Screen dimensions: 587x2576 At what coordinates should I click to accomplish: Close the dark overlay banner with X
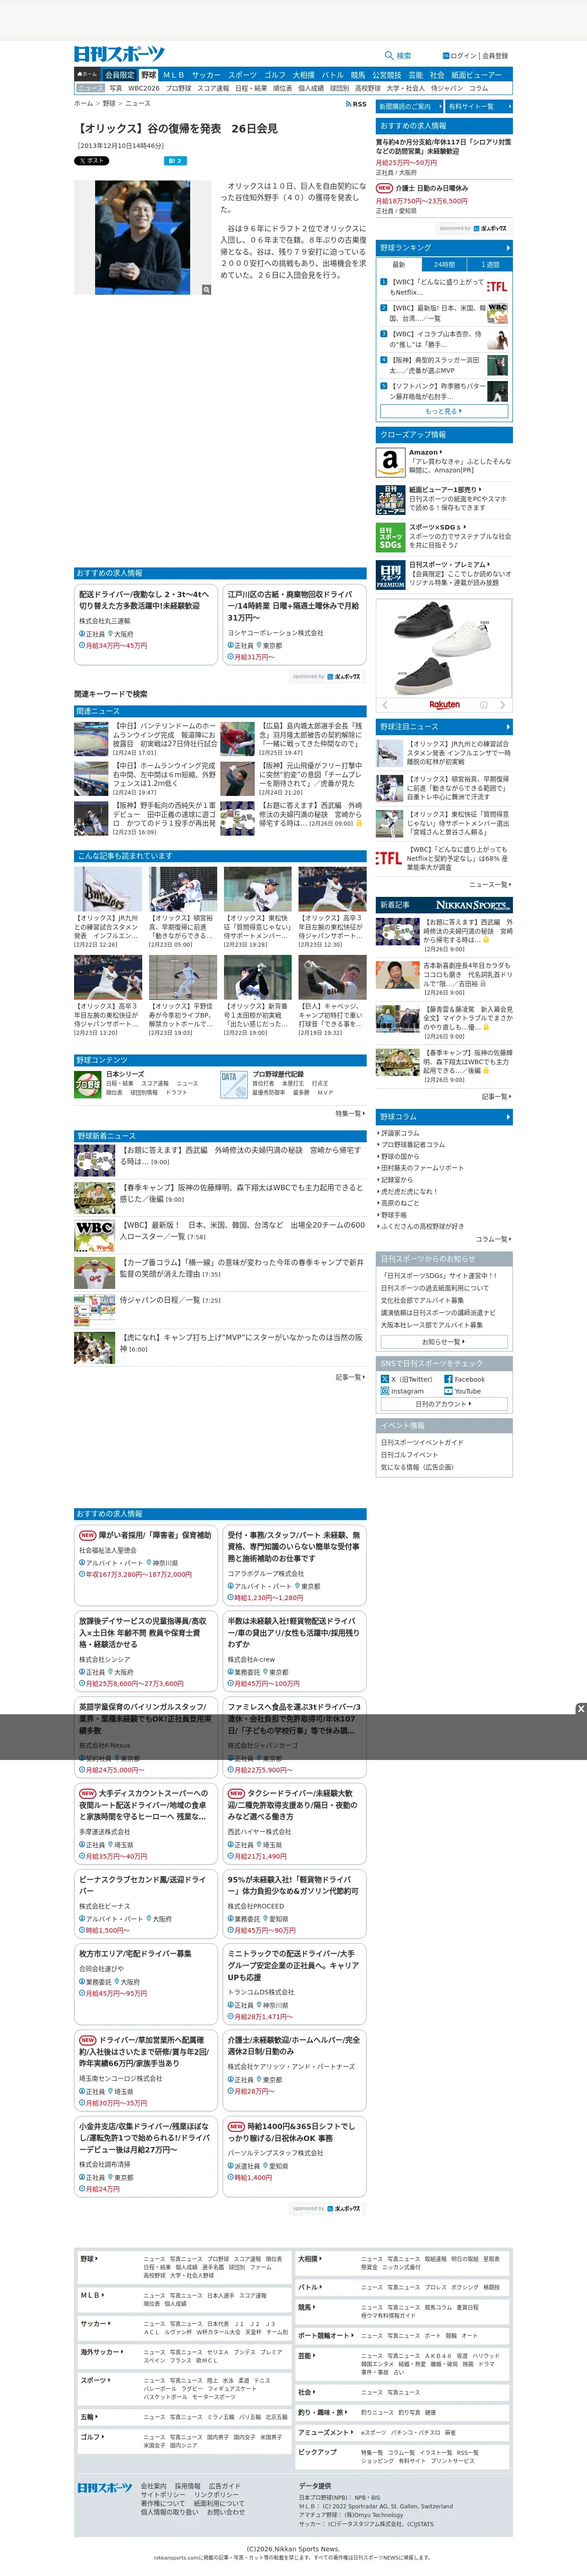coord(580,1708)
